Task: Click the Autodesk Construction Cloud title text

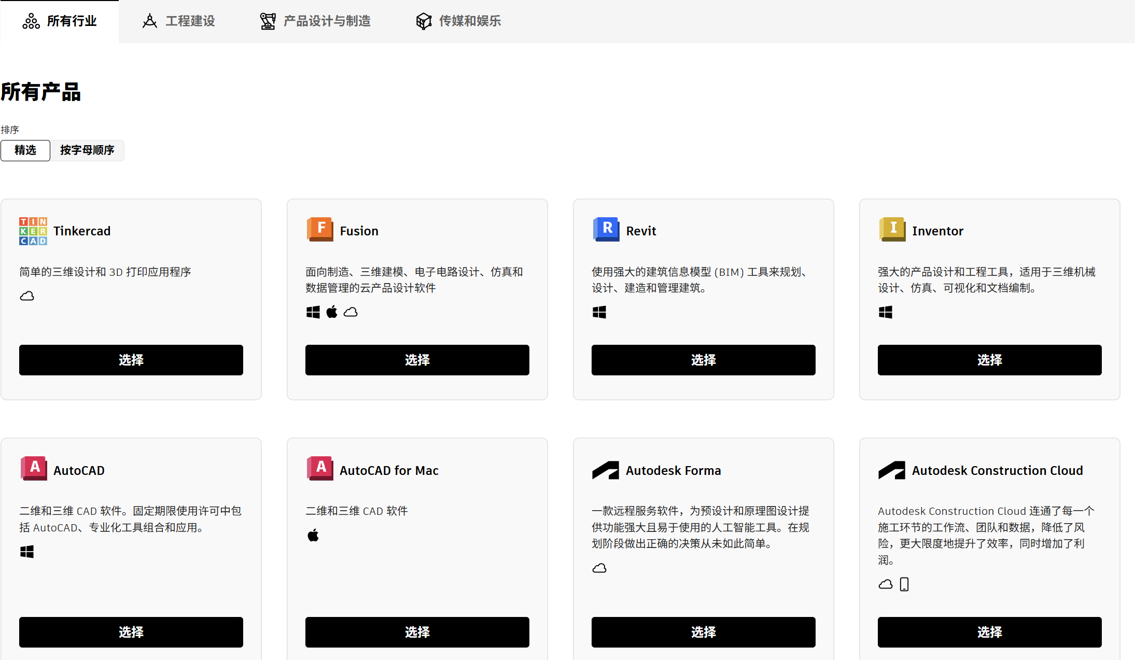Action: click(998, 471)
